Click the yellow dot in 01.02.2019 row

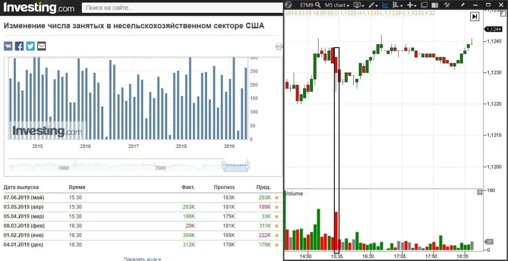tap(276, 235)
